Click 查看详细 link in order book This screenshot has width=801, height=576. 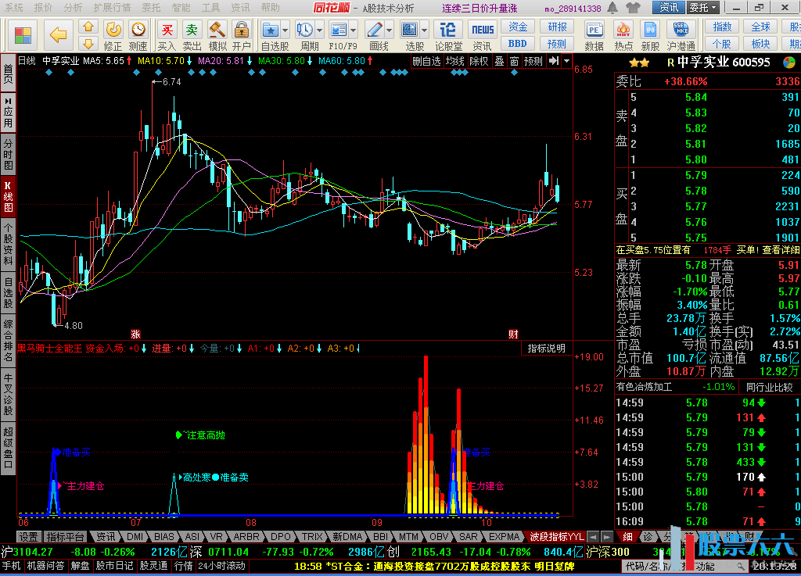(781, 250)
